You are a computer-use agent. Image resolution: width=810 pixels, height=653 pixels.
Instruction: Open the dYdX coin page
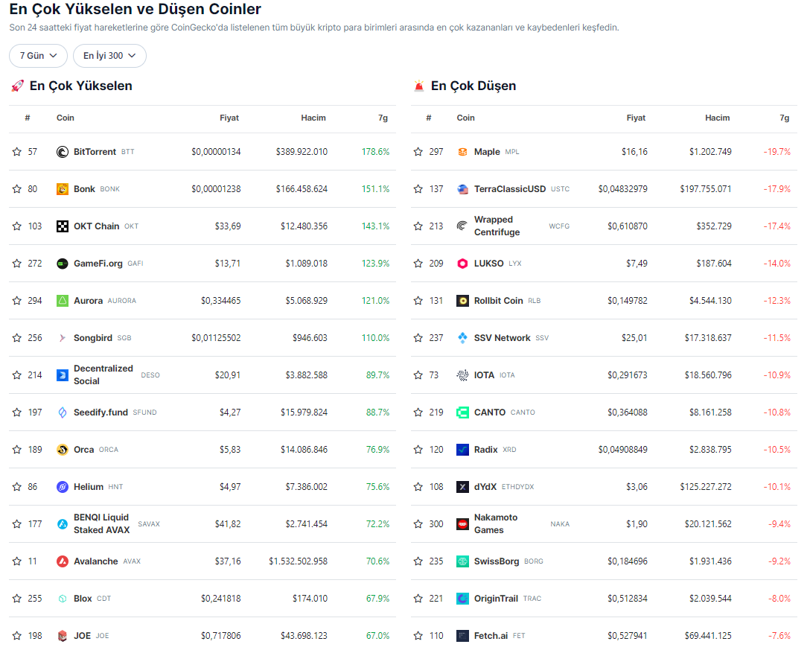pos(485,487)
